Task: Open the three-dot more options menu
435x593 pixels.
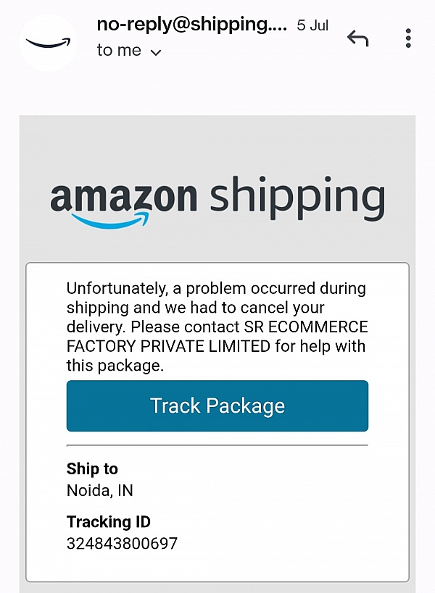Action: tap(409, 38)
